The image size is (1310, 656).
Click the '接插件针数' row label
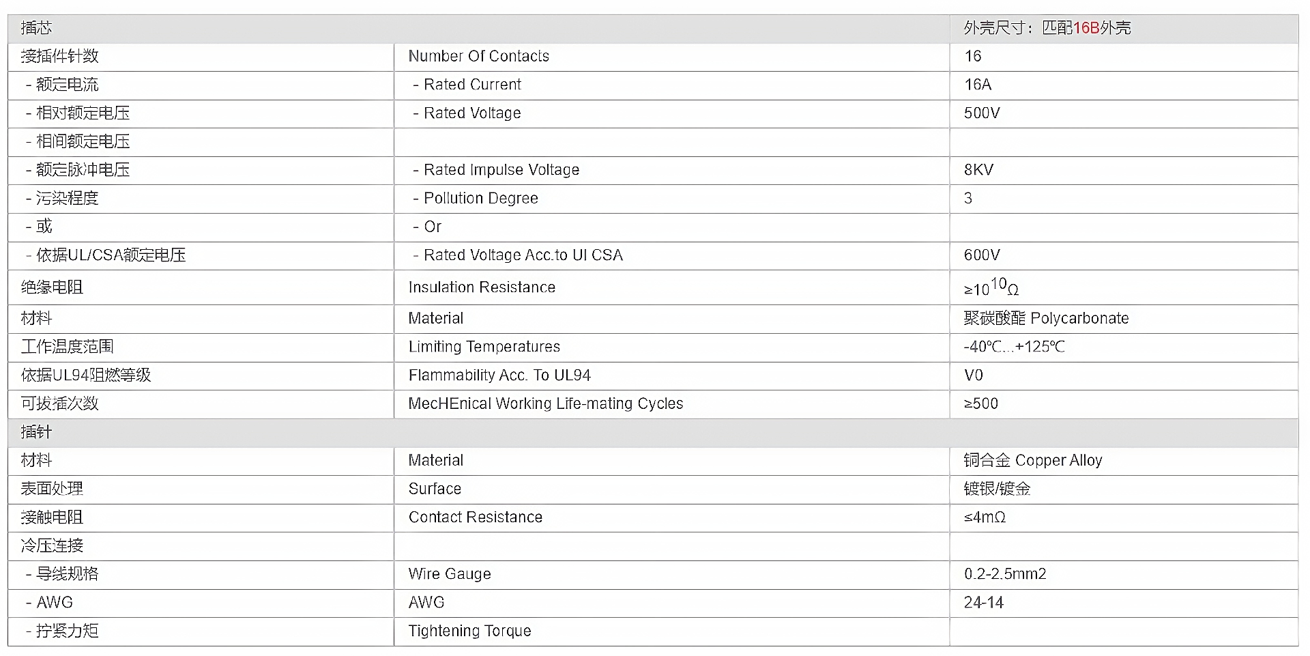click(59, 56)
